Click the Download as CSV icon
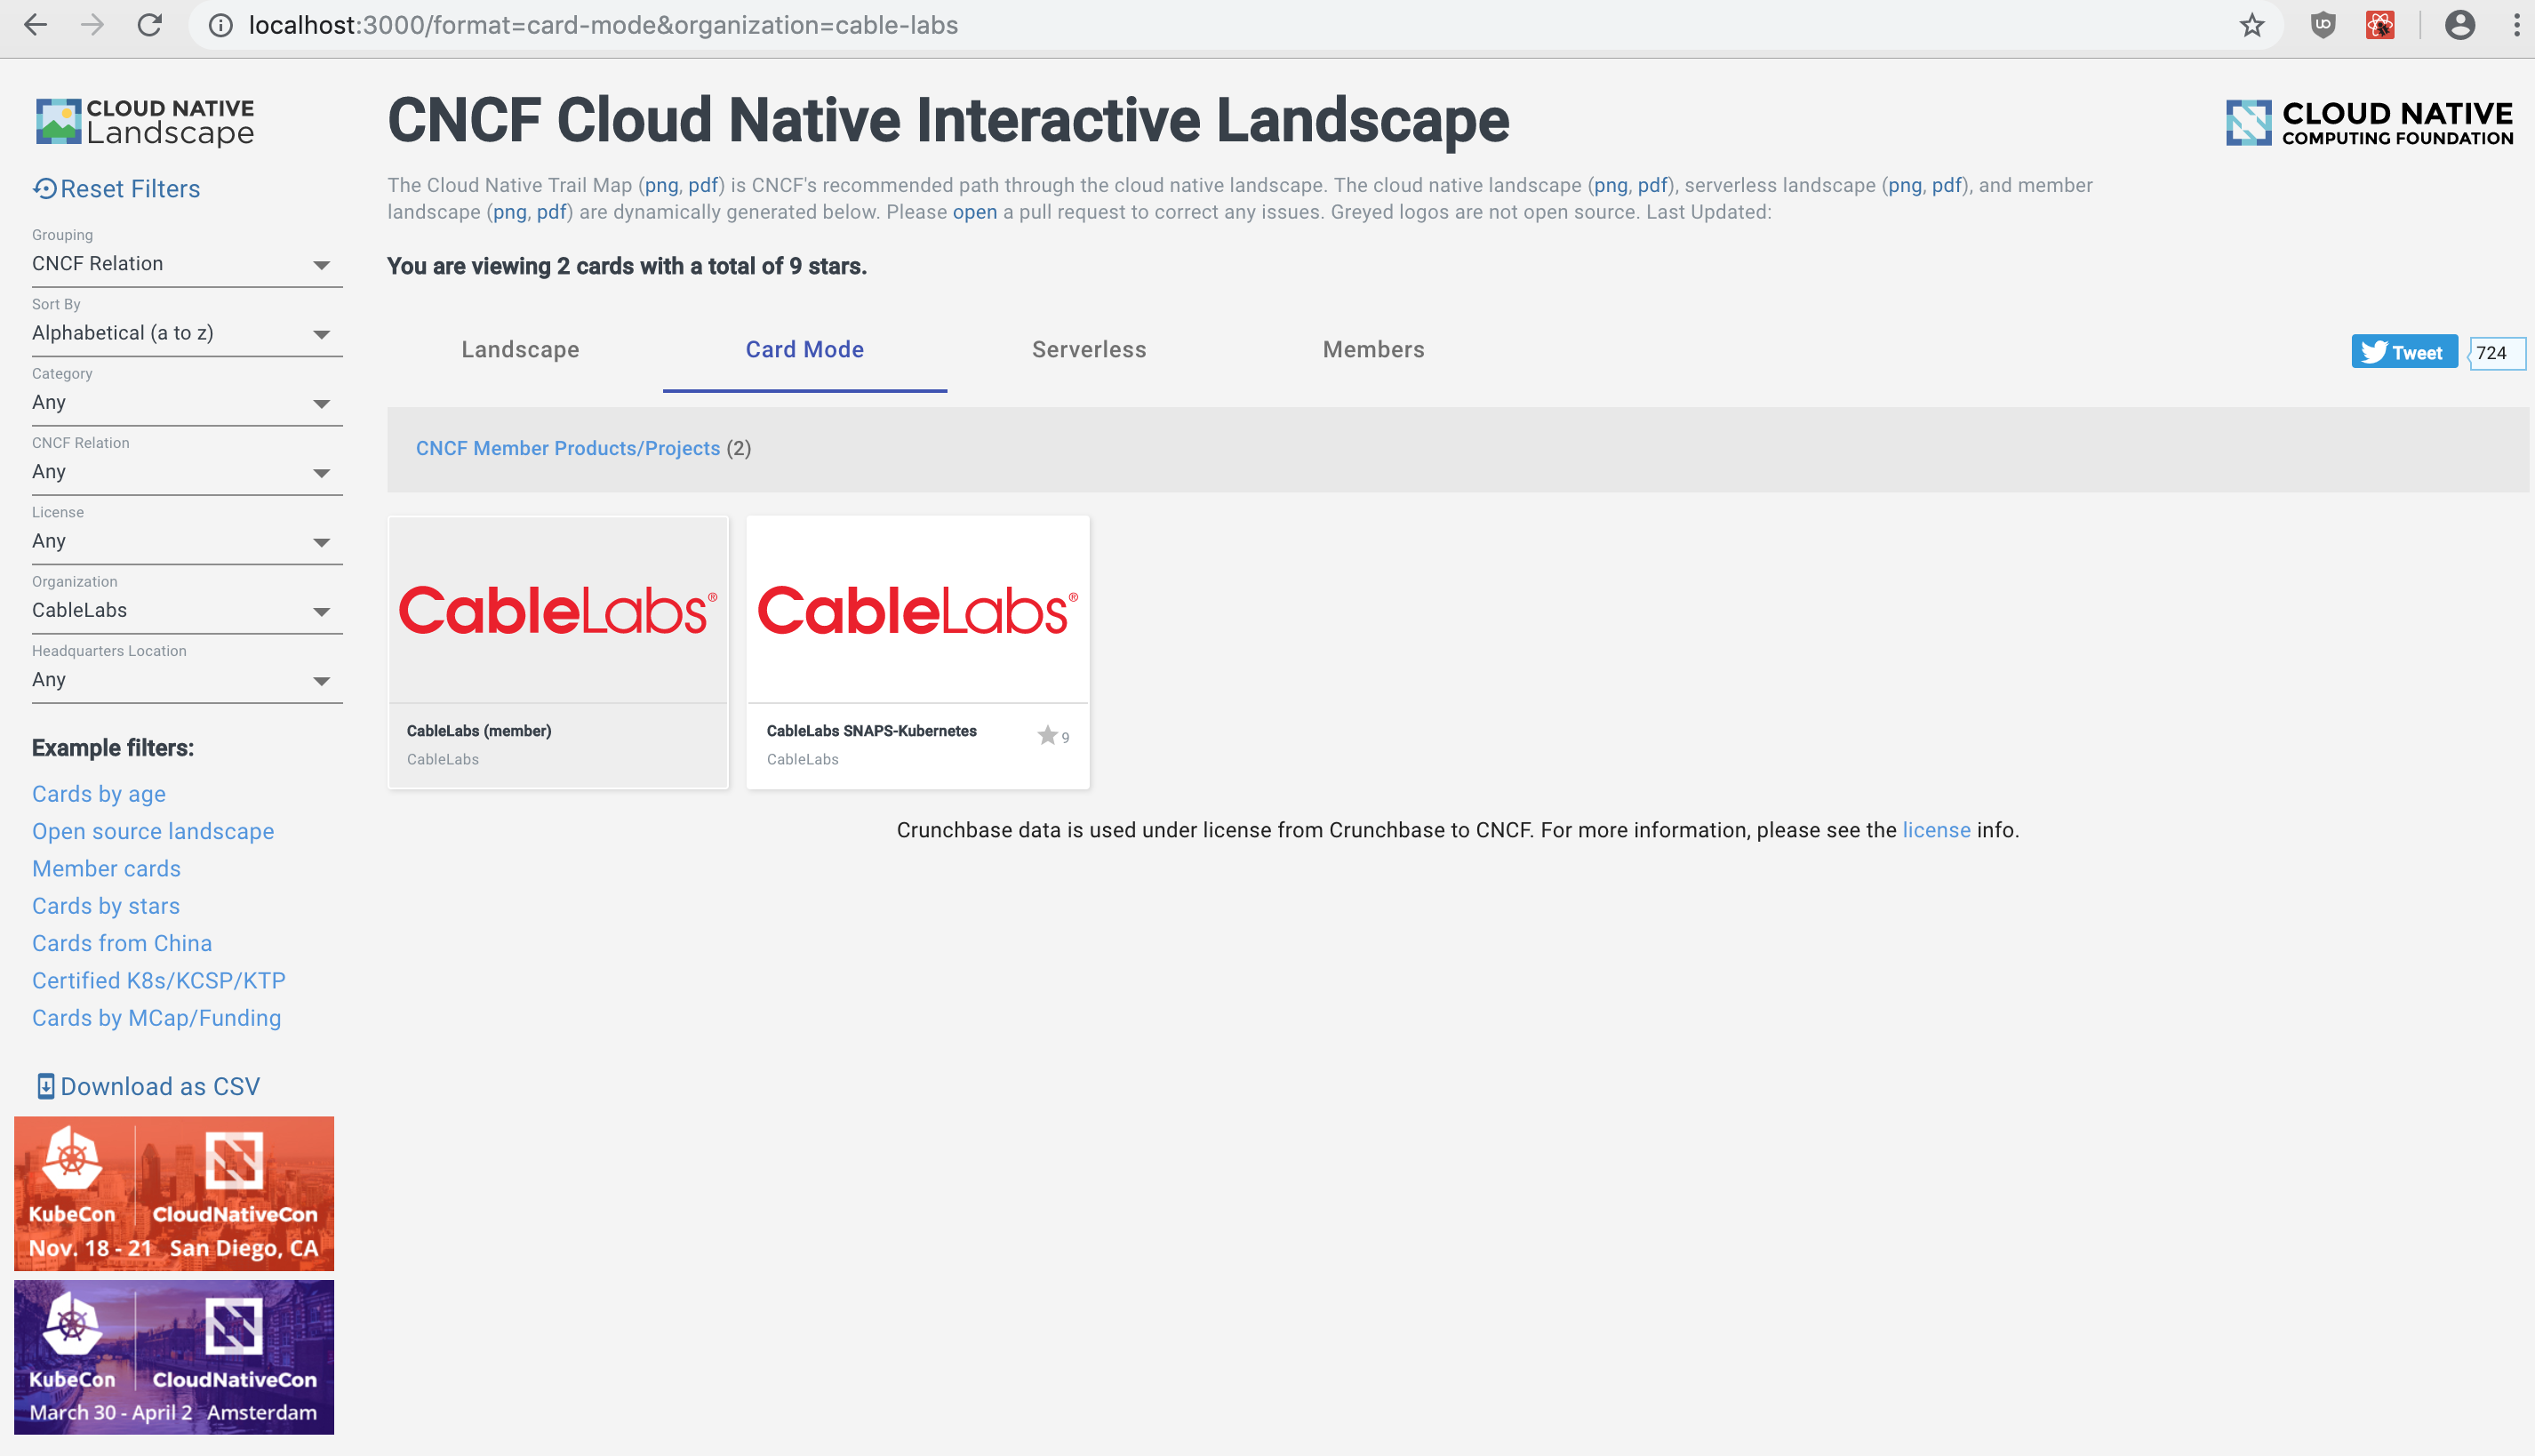Image resolution: width=2535 pixels, height=1456 pixels. click(x=44, y=1085)
